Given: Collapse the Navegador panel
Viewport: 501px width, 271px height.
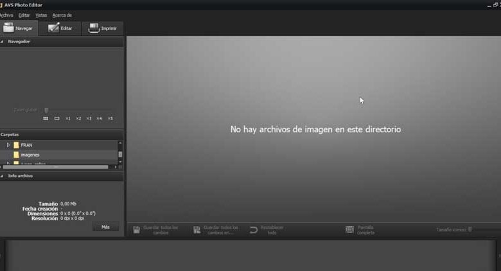Looking at the screenshot, I should 2,42.
